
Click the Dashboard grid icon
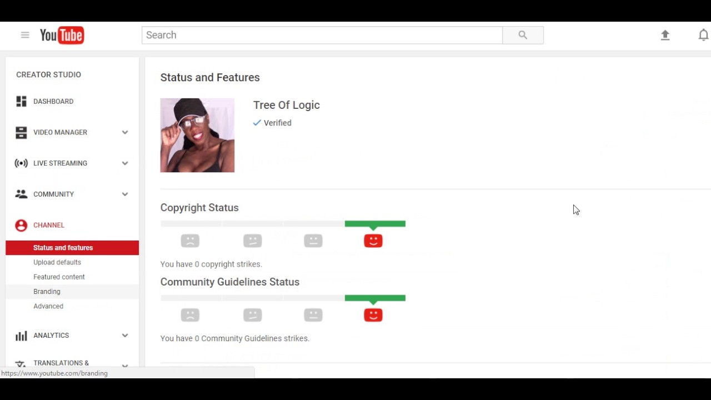(21, 101)
